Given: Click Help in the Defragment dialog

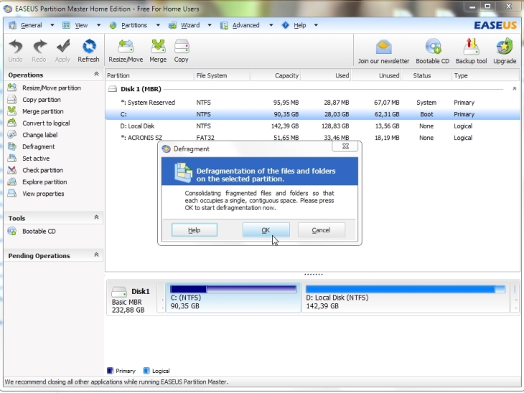Looking at the screenshot, I should point(195,230).
